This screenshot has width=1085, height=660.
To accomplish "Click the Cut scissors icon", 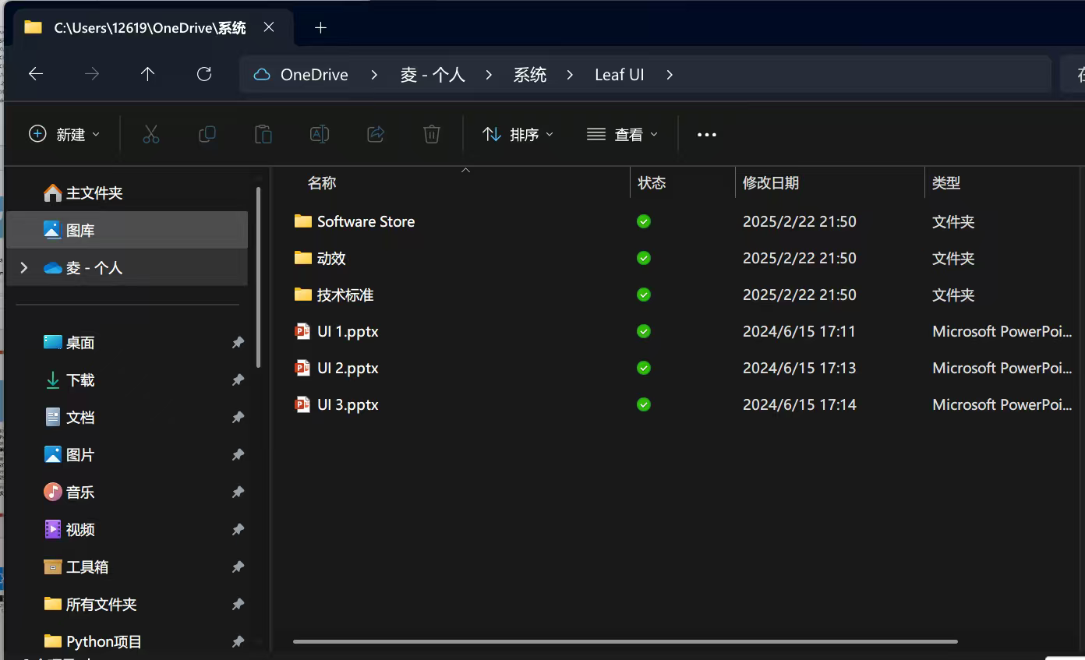I will click(151, 135).
